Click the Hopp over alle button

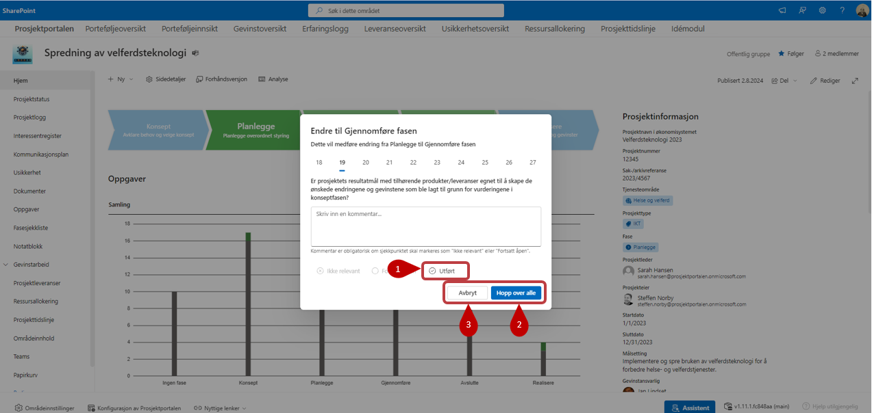[516, 293]
